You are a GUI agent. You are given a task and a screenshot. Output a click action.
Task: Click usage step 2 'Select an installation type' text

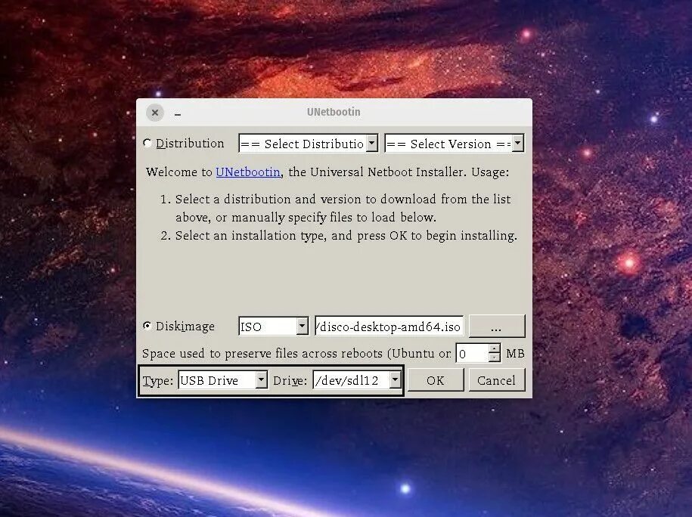point(346,236)
